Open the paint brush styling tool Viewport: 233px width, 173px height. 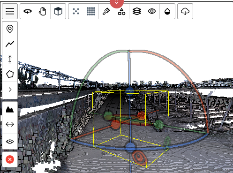coord(106,11)
